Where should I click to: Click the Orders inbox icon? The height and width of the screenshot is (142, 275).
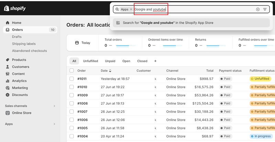click(8, 30)
